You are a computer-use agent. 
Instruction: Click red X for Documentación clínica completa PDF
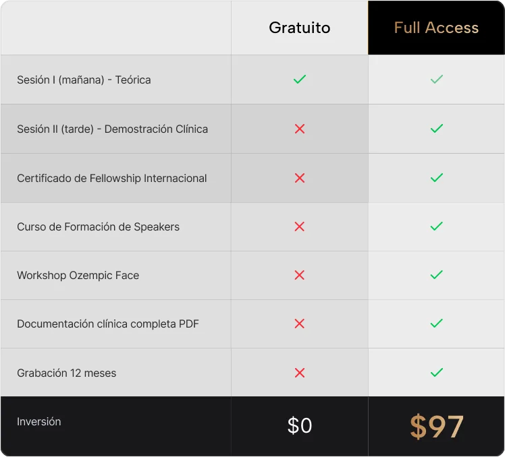(300, 324)
